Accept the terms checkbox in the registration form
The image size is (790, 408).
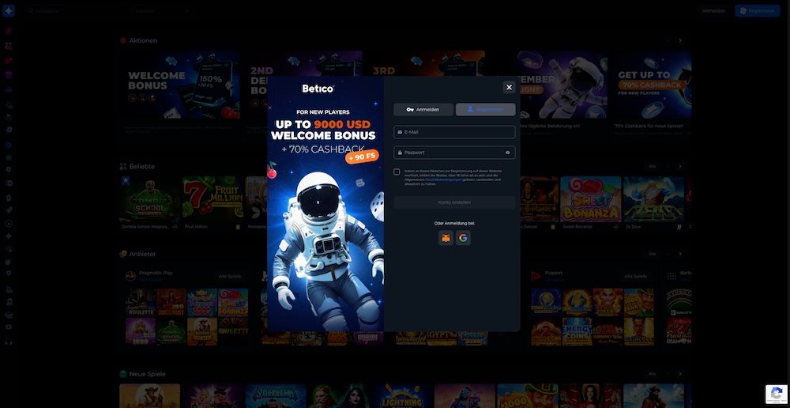397,172
